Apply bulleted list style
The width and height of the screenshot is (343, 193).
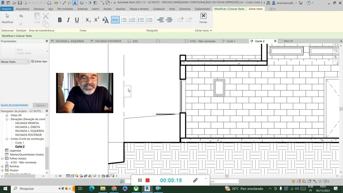(x=124, y=20)
